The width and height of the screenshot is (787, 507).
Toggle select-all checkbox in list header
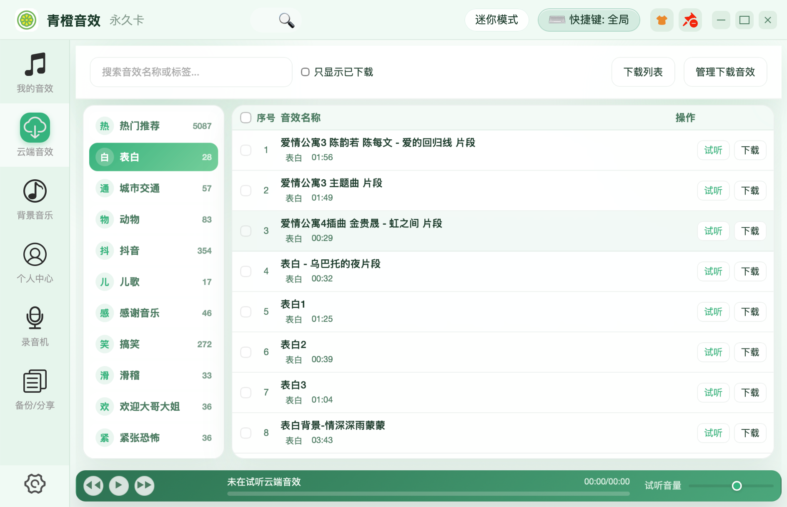(x=246, y=118)
